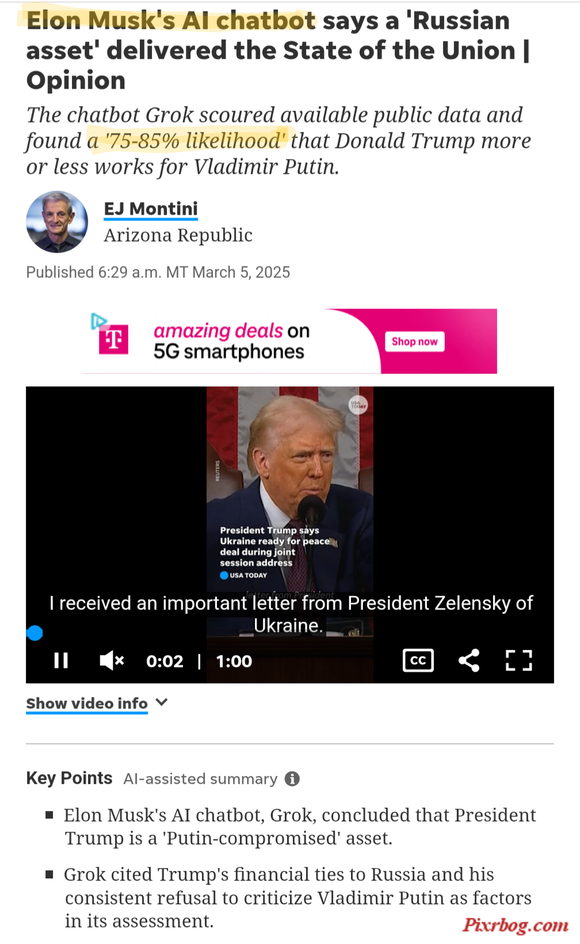Click the T-Mobile logo in the ad

click(113, 340)
